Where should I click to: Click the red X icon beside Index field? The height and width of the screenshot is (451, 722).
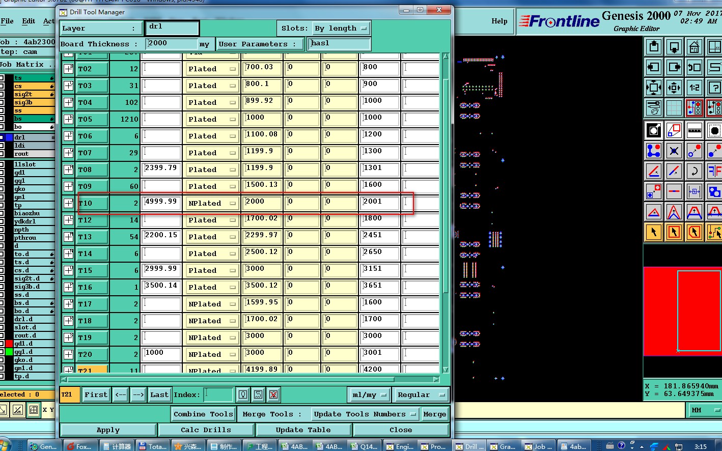(273, 394)
